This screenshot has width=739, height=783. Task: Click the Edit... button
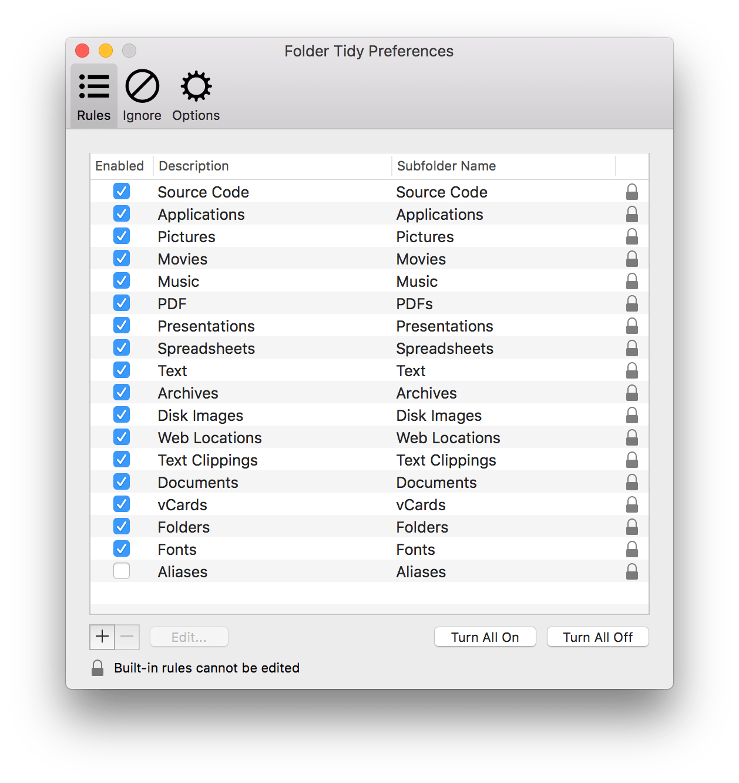click(189, 637)
